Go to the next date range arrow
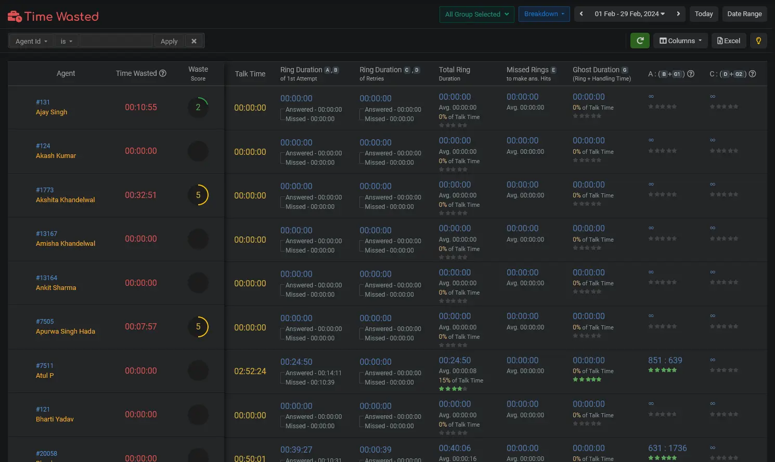Viewport: 775px width, 462px height. coord(678,14)
